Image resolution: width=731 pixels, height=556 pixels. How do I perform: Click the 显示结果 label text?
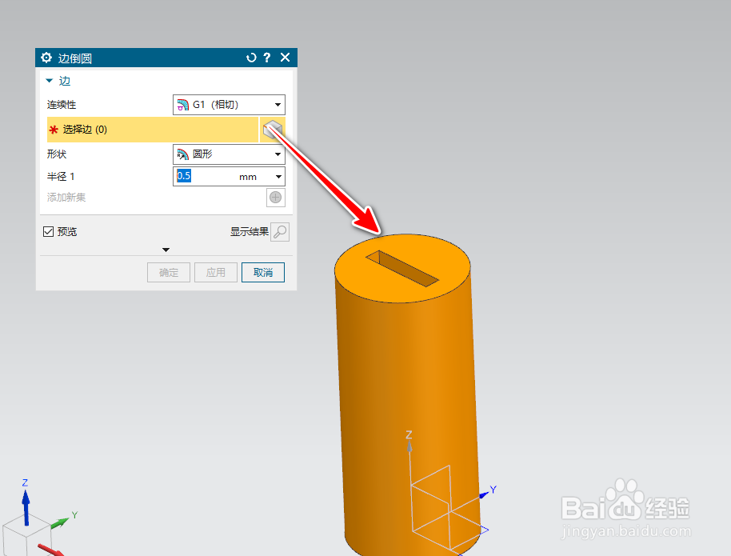(250, 231)
